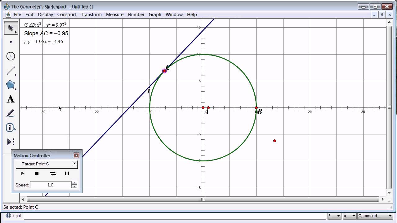The height and width of the screenshot is (223, 397).
Task: Open the Information tool
Action: (11, 127)
